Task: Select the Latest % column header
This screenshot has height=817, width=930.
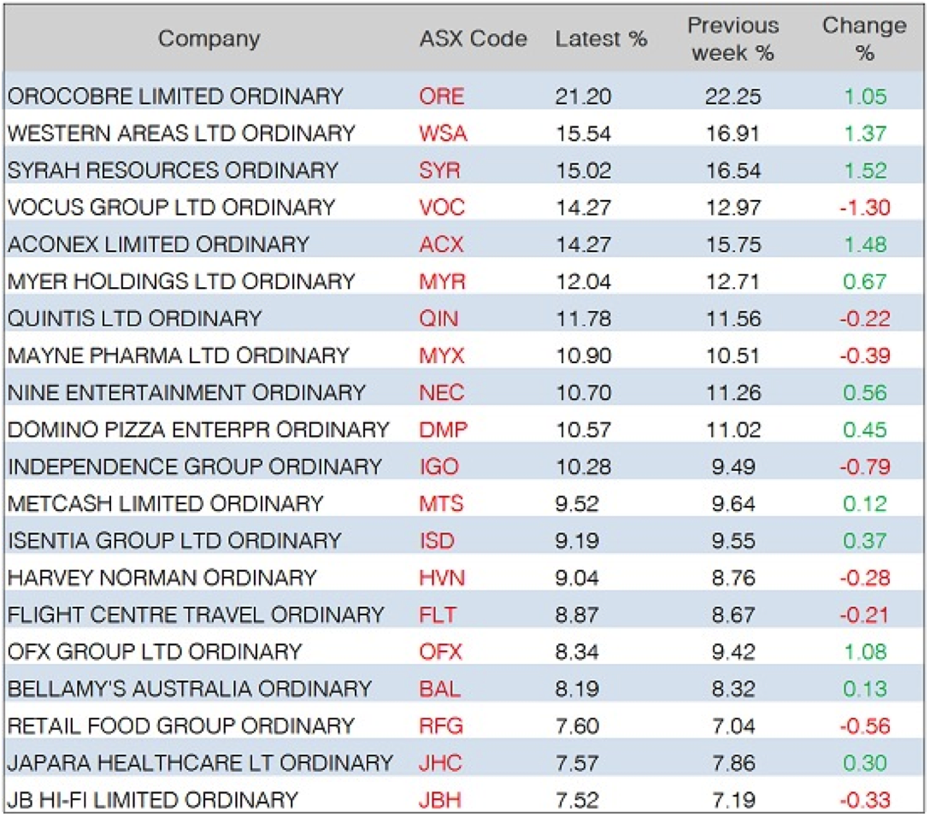Action: (601, 39)
